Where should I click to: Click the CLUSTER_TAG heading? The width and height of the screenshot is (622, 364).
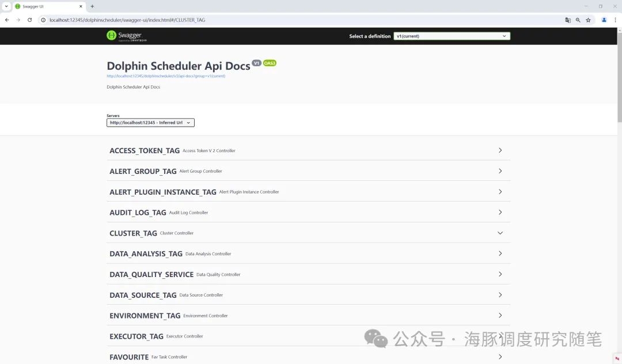[133, 233]
